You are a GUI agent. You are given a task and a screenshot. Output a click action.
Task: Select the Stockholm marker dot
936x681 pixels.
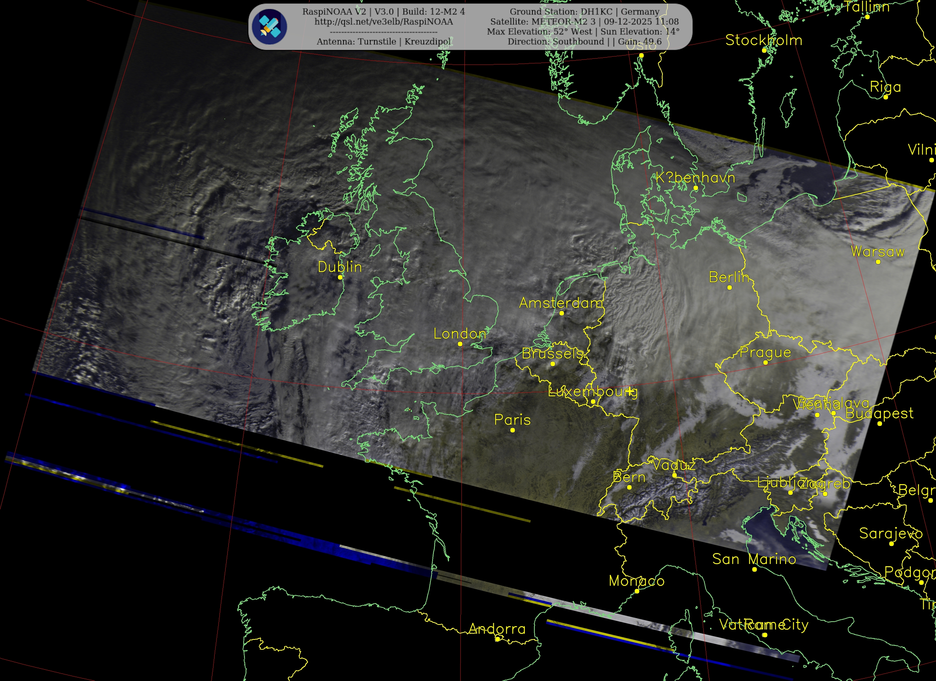tap(764, 50)
